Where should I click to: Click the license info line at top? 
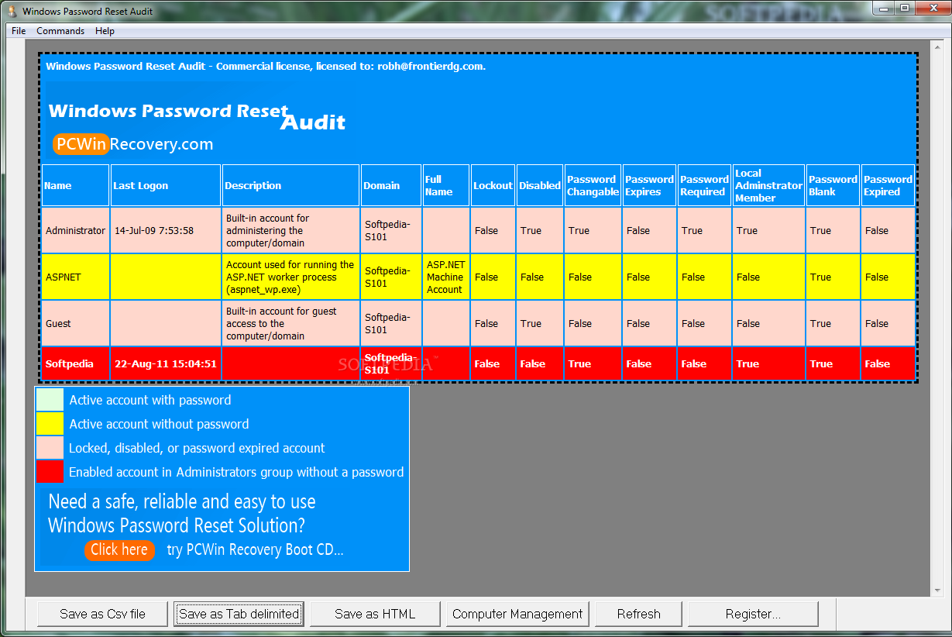tap(266, 67)
